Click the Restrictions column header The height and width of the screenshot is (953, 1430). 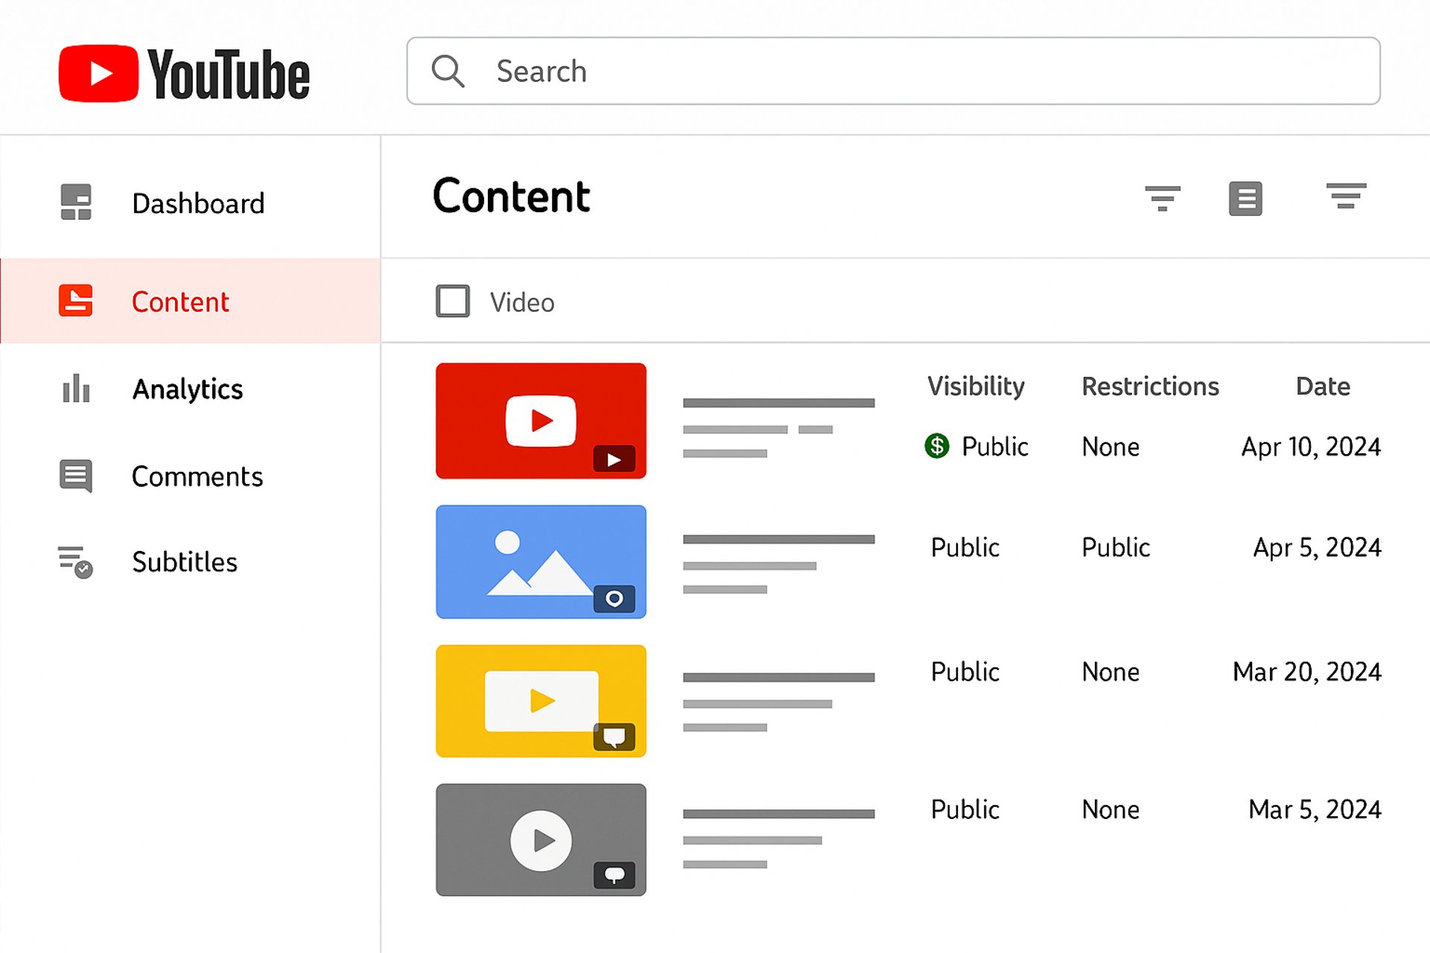pos(1150,386)
